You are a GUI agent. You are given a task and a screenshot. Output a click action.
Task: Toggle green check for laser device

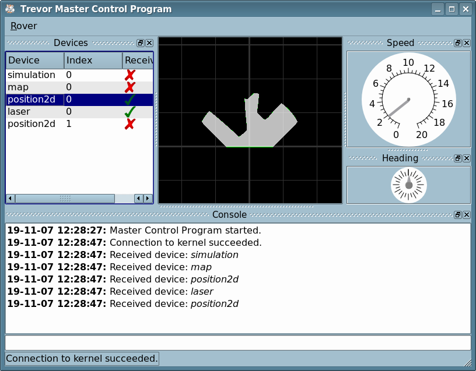click(130, 111)
